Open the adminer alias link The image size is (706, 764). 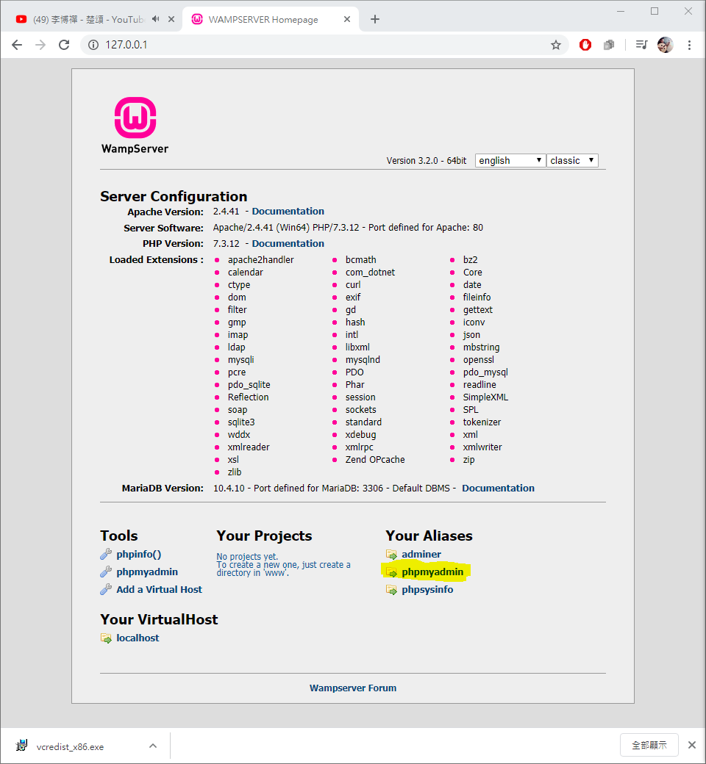pos(421,554)
